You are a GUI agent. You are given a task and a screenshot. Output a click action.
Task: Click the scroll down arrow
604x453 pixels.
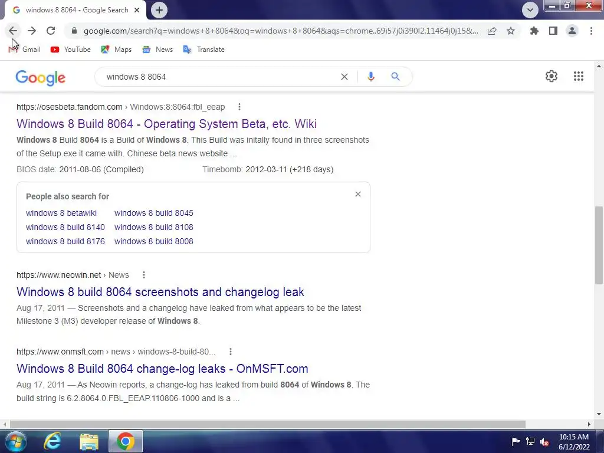599,414
